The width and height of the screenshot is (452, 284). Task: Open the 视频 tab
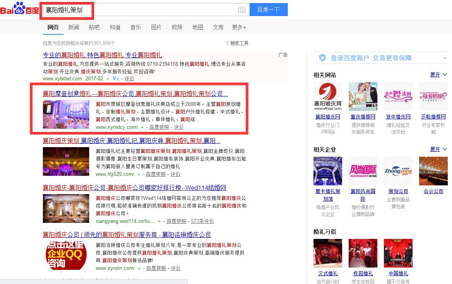click(177, 28)
